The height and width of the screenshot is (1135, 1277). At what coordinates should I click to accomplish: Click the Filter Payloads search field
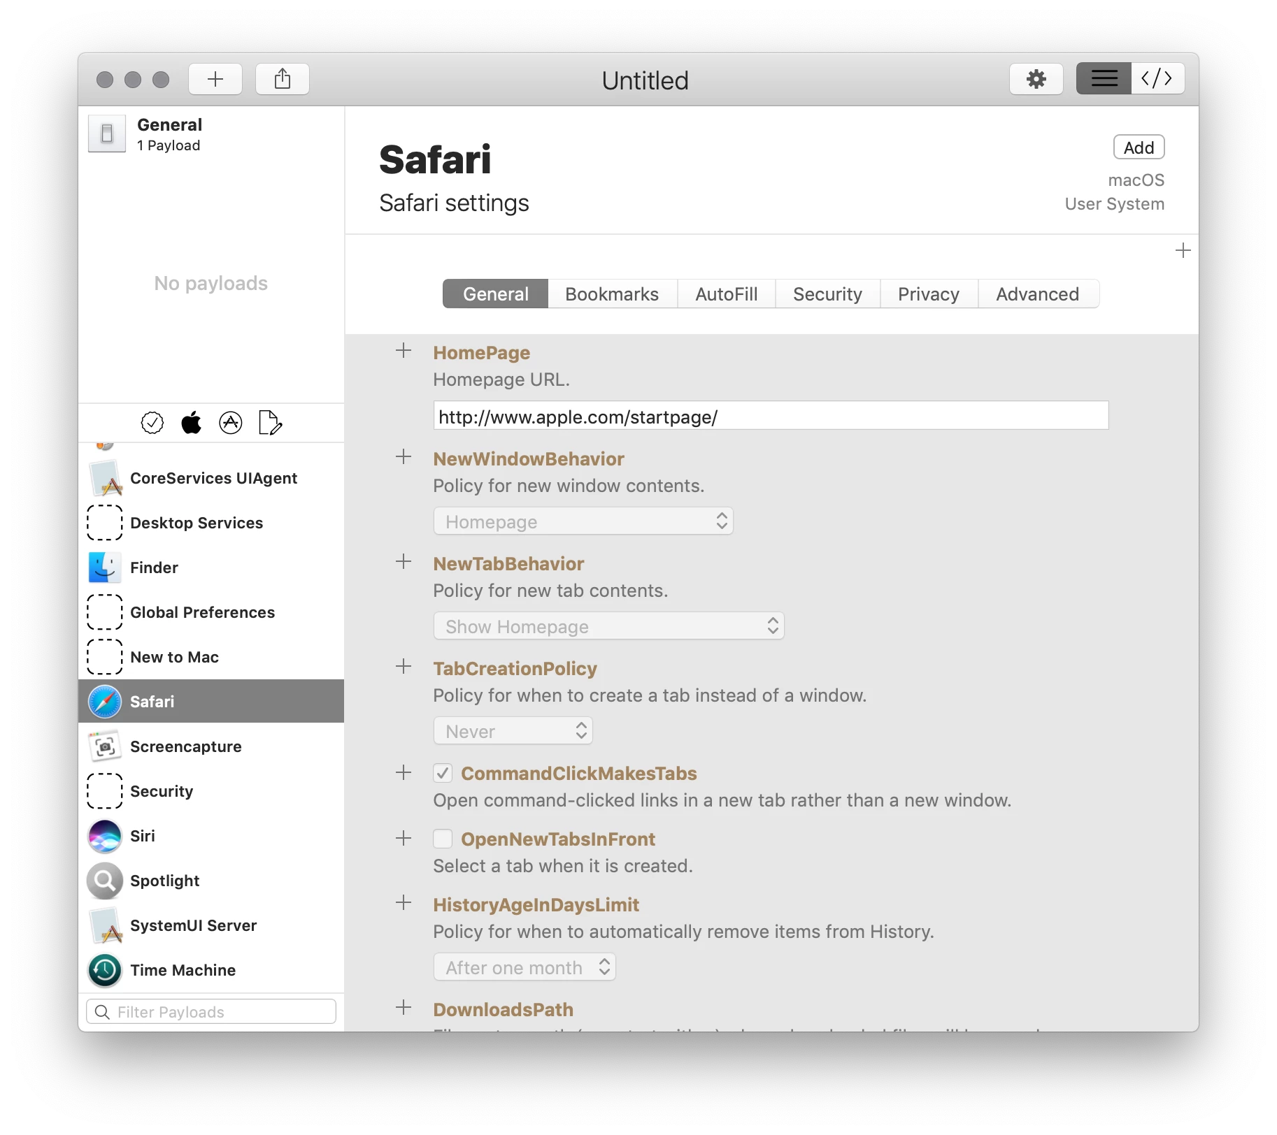tap(211, 1012)
